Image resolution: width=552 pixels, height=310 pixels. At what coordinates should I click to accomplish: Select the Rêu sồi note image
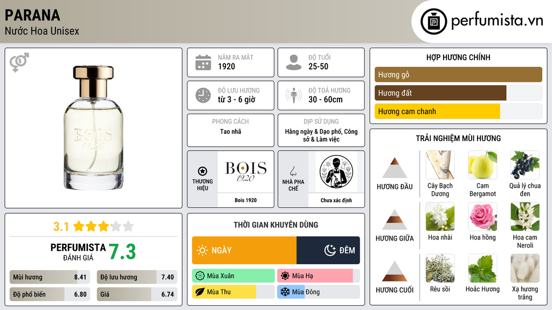440,268
